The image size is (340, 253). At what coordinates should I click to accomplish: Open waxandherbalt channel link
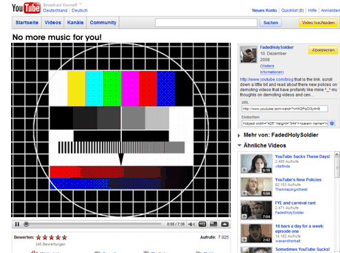[x=288, y=241]
